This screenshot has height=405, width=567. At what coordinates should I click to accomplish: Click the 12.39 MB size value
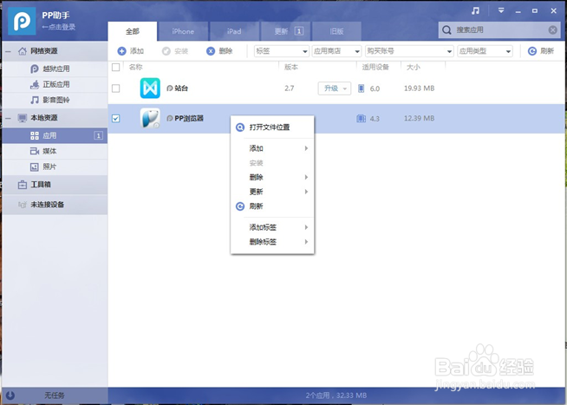[x=419, y=118]
